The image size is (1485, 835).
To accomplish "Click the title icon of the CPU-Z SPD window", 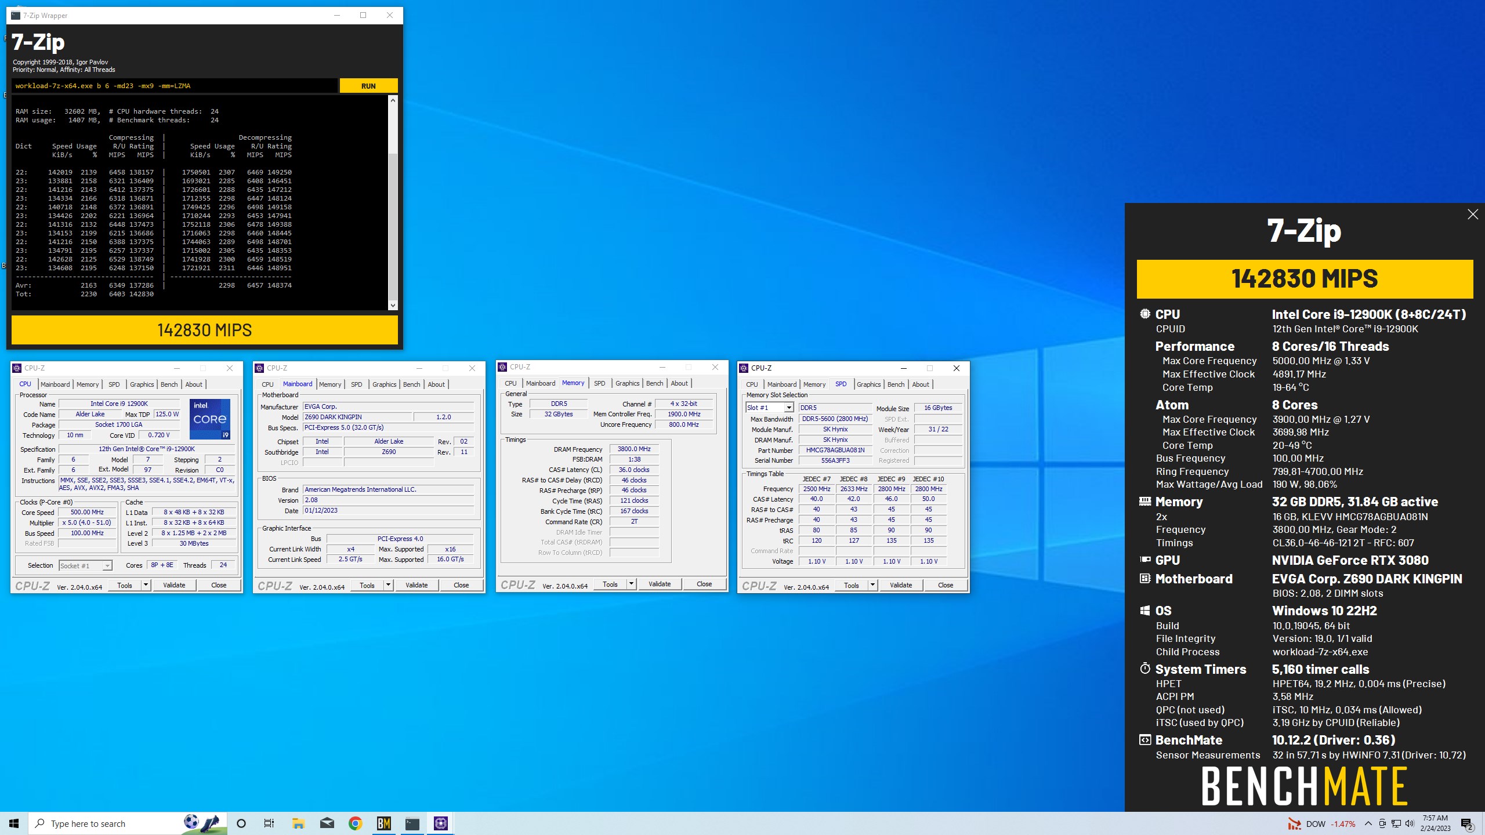I will coord(744,368).
